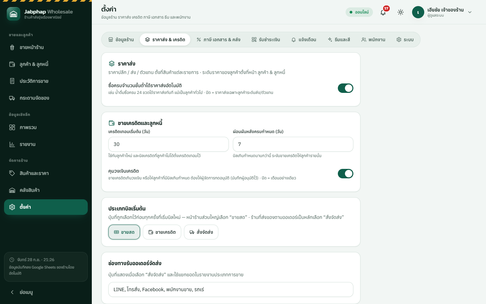The image size is (486, 304).
Task: Collapse sidebar with ย่อเมนู
Action: [x=46, y=292]
